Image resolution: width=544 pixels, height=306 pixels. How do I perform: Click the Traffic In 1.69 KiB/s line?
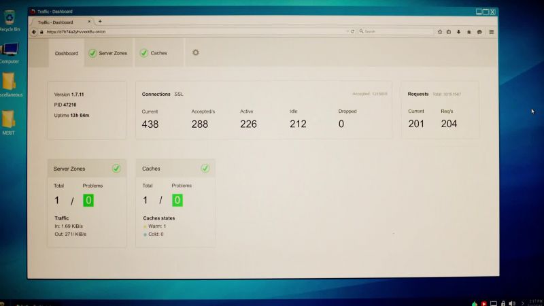[69, 226]
